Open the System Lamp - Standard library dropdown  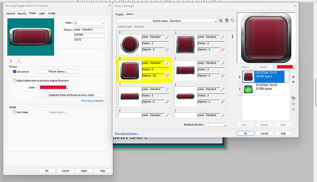(167, 21)
